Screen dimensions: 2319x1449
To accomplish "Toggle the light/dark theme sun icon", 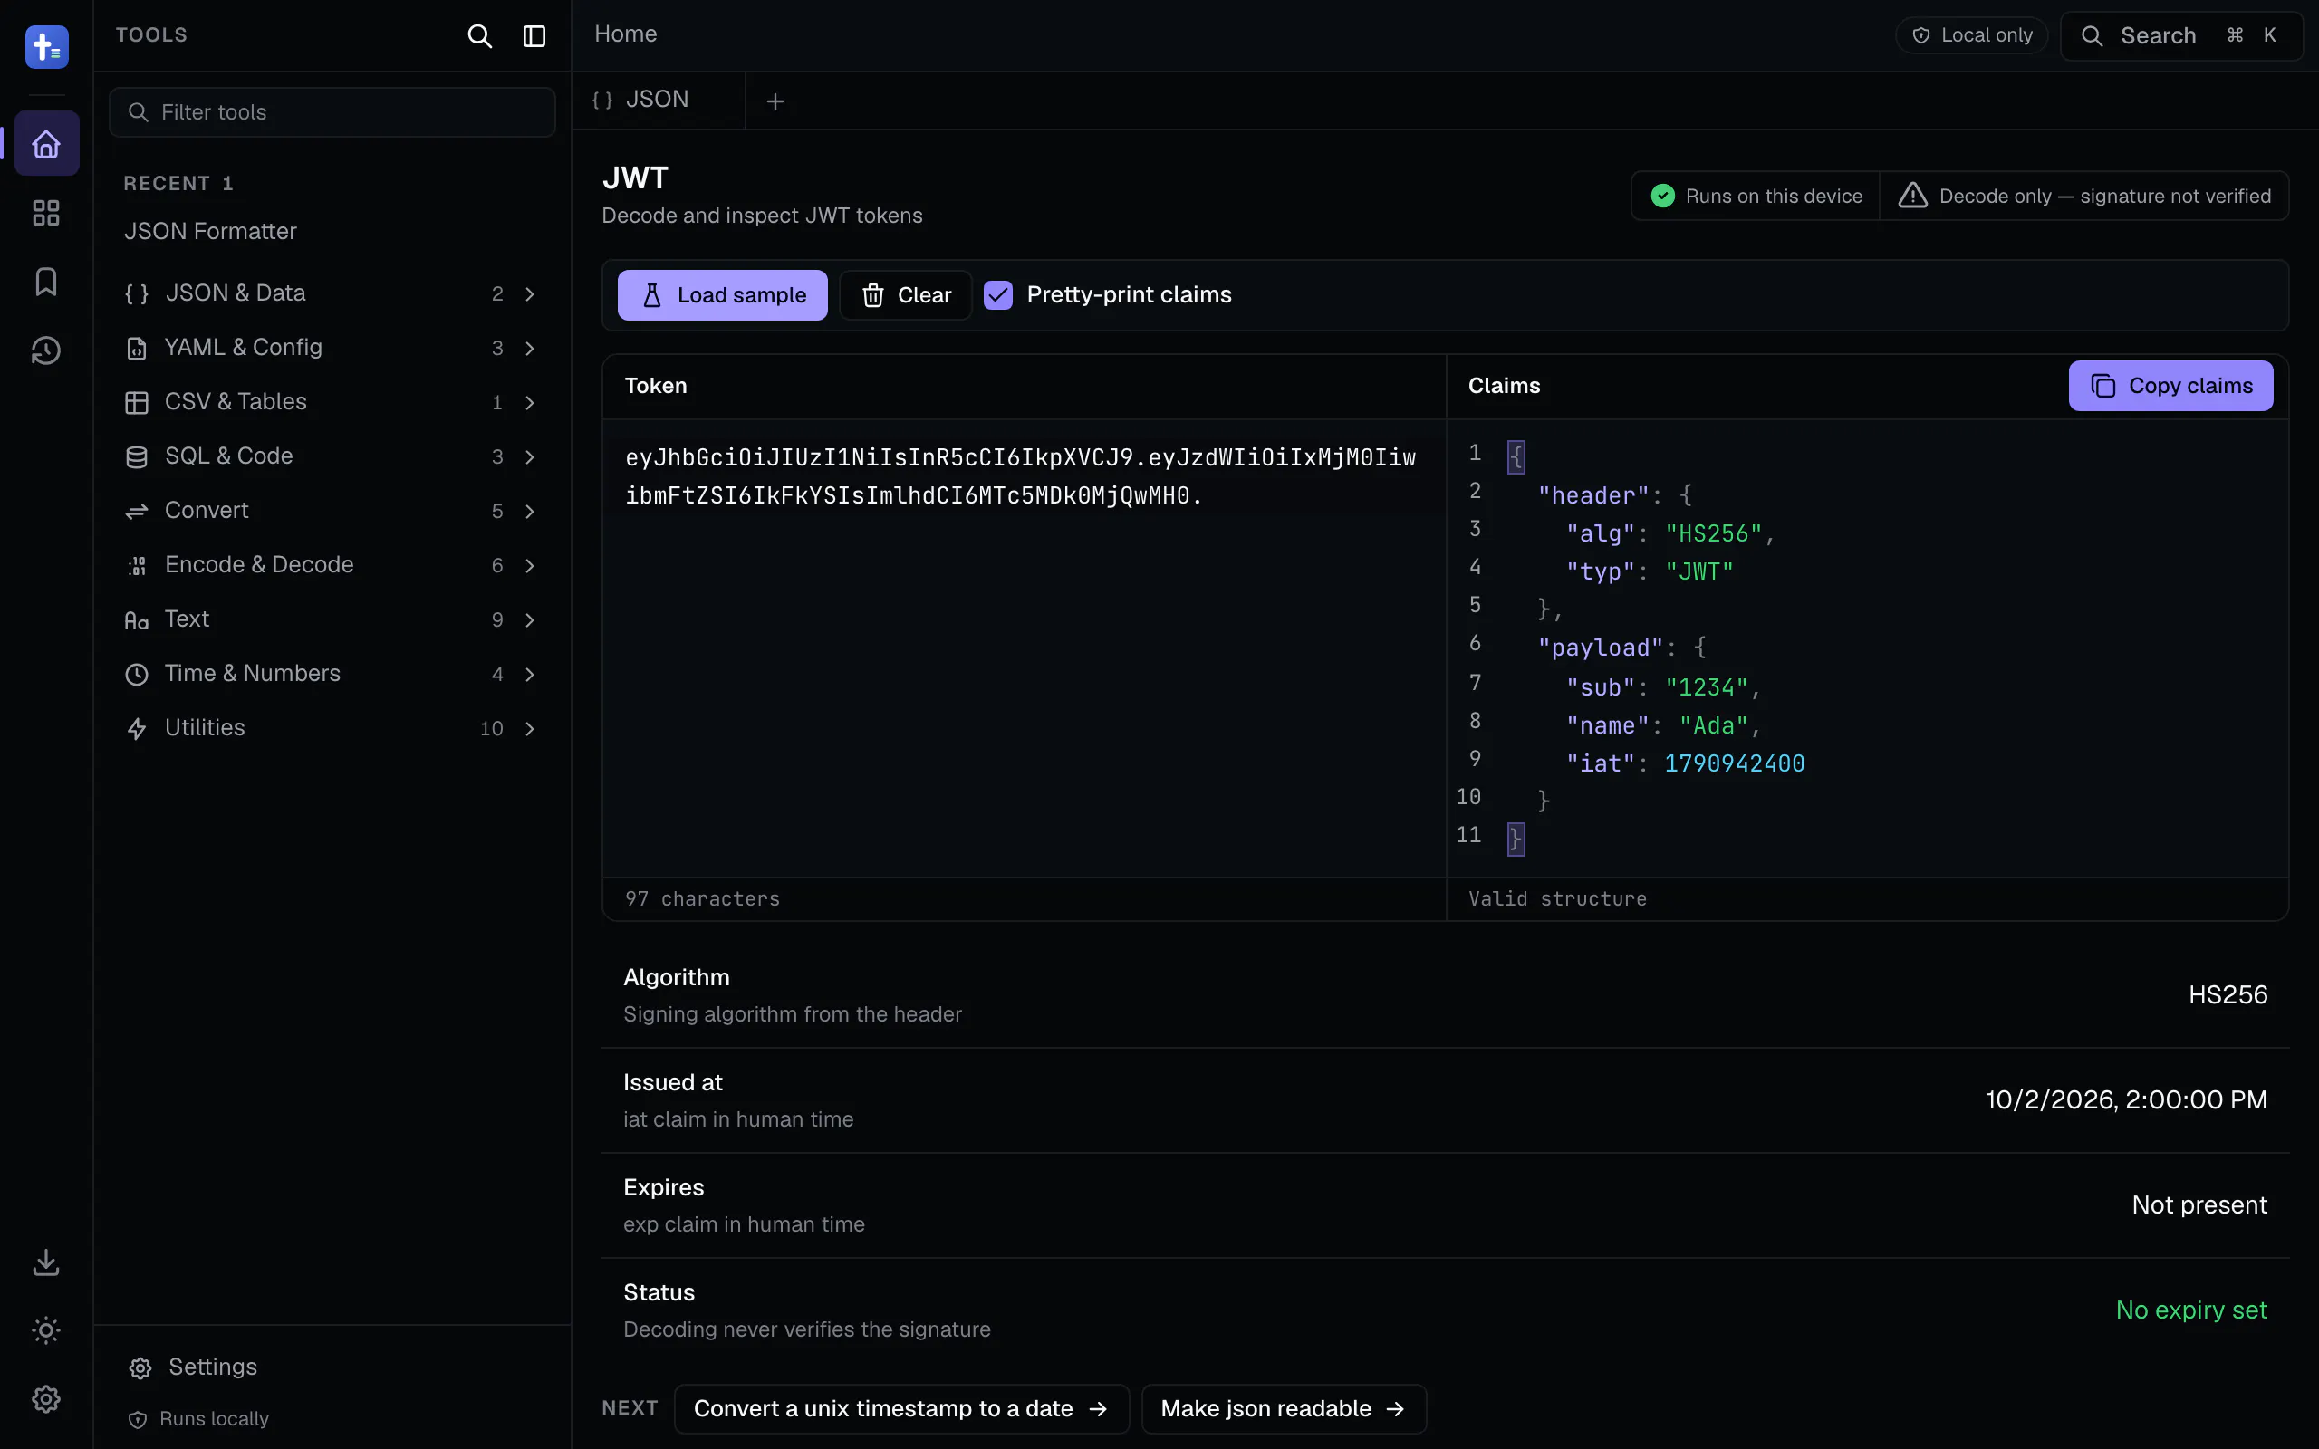I will pyautogui.click(x=46, y=1330).
